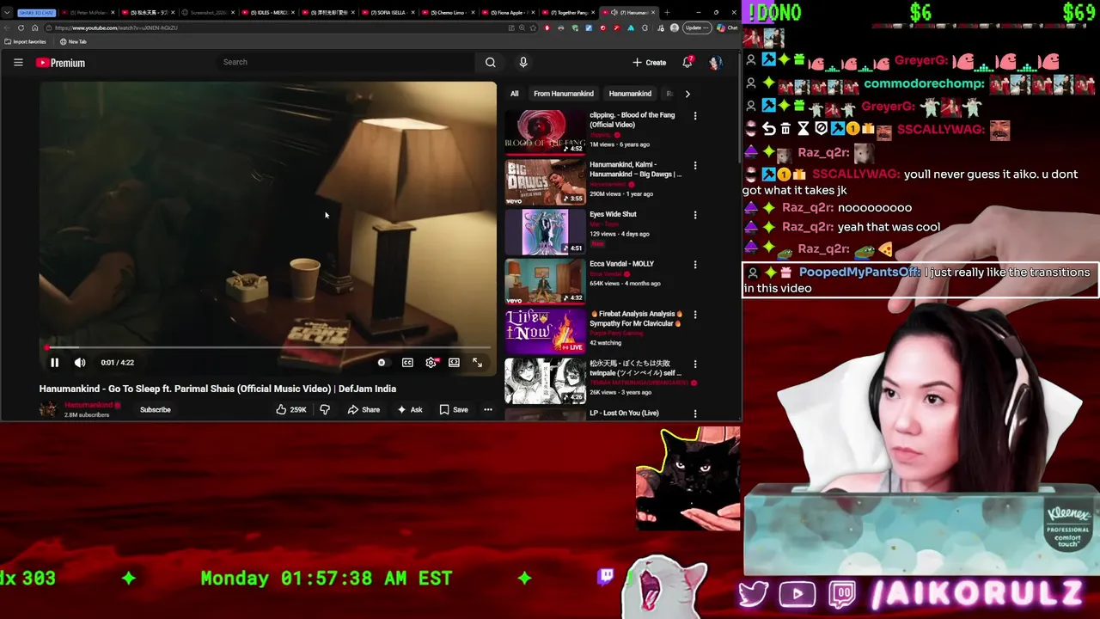This screenshot has height=619, width=1100.
Task: Go to the YouTube Premium home logo
Action: [60, 63]
